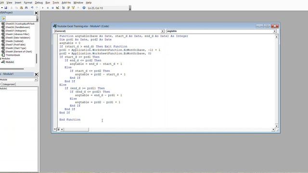Click the code window scroll down arrow
The height and width of the screenshot is (173, 308).
(x=276, y=126)
